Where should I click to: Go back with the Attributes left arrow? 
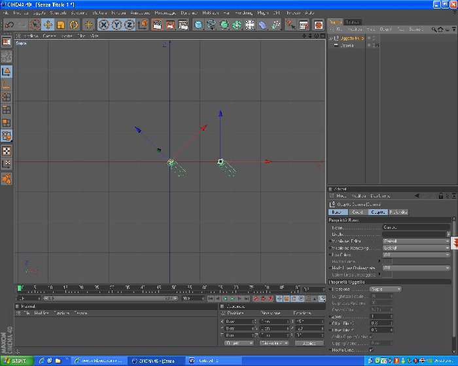[x=417, y=196]
